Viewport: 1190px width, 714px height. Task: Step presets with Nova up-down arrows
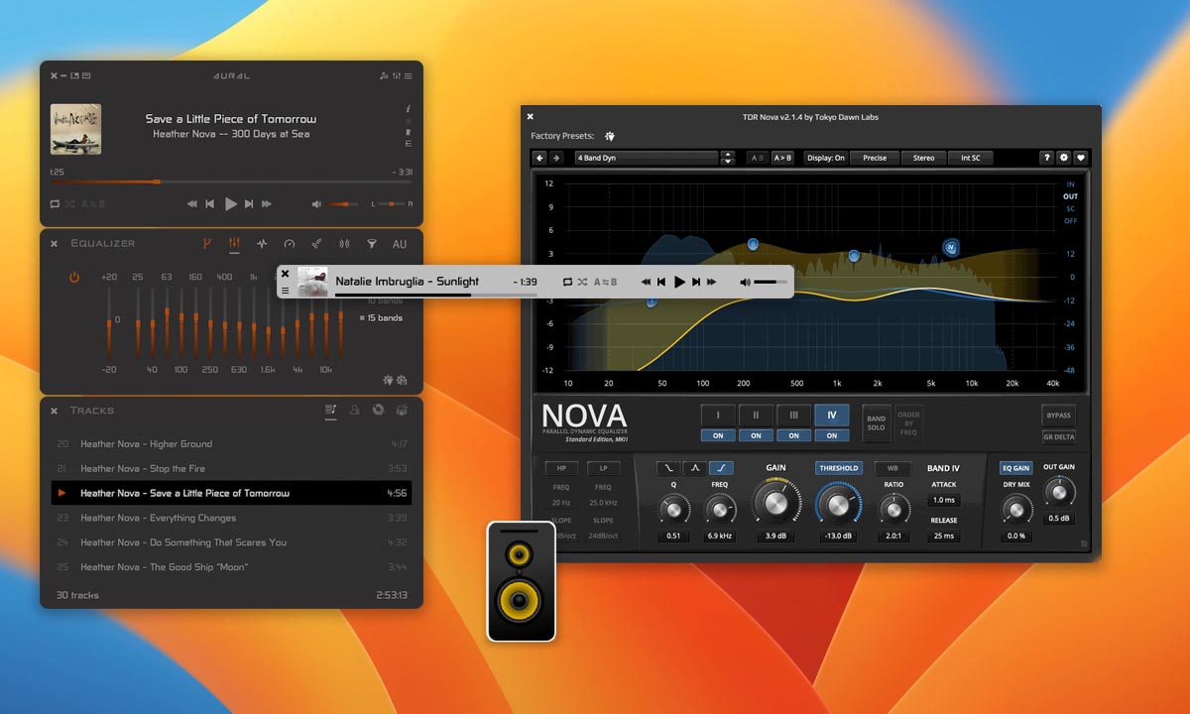pos(728,158)
